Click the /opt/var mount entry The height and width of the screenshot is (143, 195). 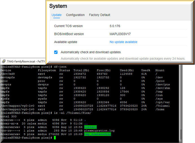point(162,102)
